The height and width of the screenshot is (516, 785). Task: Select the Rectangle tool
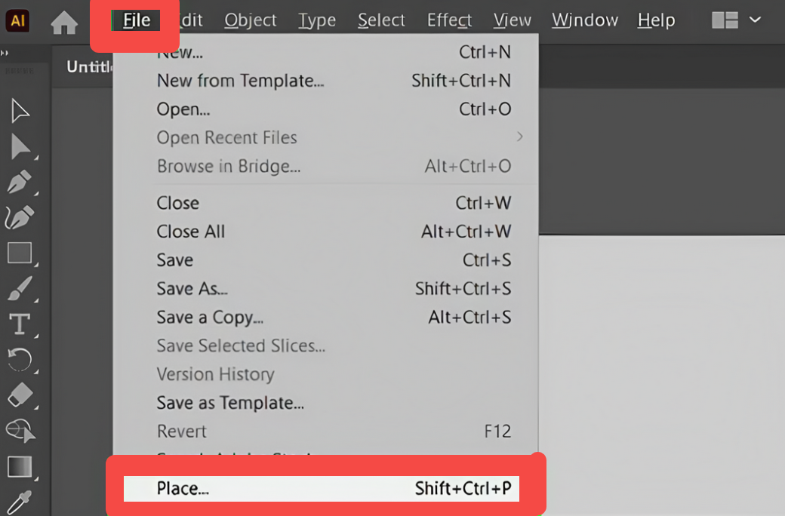click(19, 253)
